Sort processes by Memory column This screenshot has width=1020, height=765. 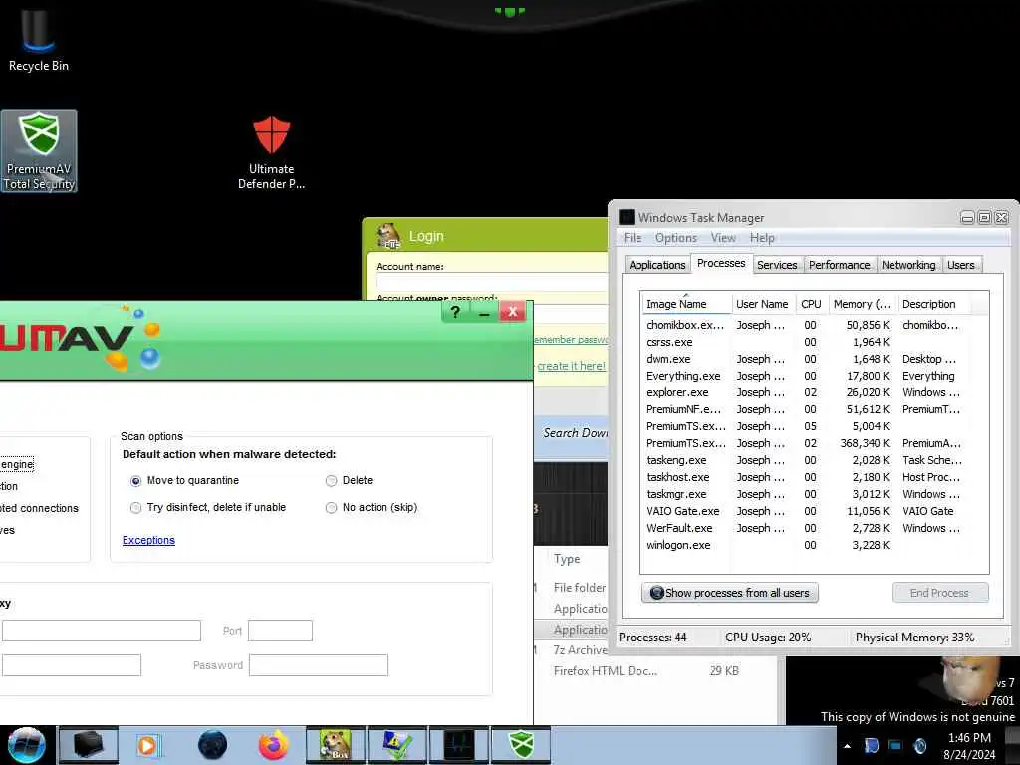[862, 304]
